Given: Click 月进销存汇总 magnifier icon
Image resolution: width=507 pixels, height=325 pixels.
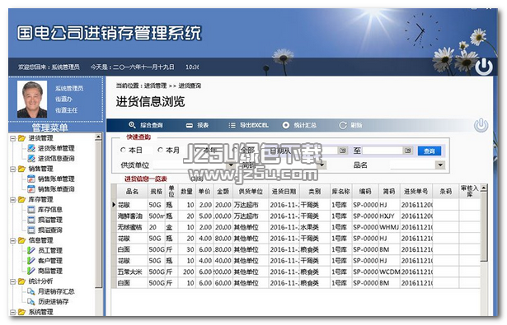Looking at the screenshot, I should click(31, 291).
